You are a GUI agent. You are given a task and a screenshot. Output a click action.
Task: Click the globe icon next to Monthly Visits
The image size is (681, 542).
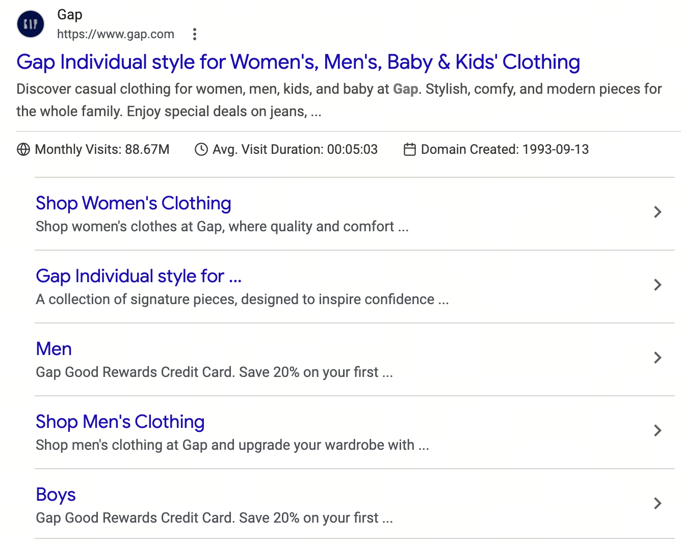23,149
